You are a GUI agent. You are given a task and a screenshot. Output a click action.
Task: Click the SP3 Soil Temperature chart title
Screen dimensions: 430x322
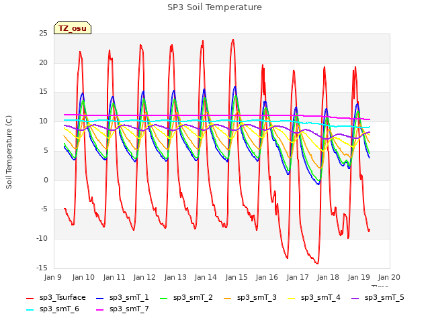pyautogui.click(x=214, y=7)
